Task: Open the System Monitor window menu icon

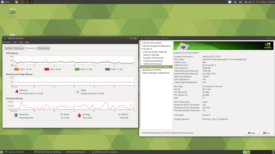Action: click(5, 38)
